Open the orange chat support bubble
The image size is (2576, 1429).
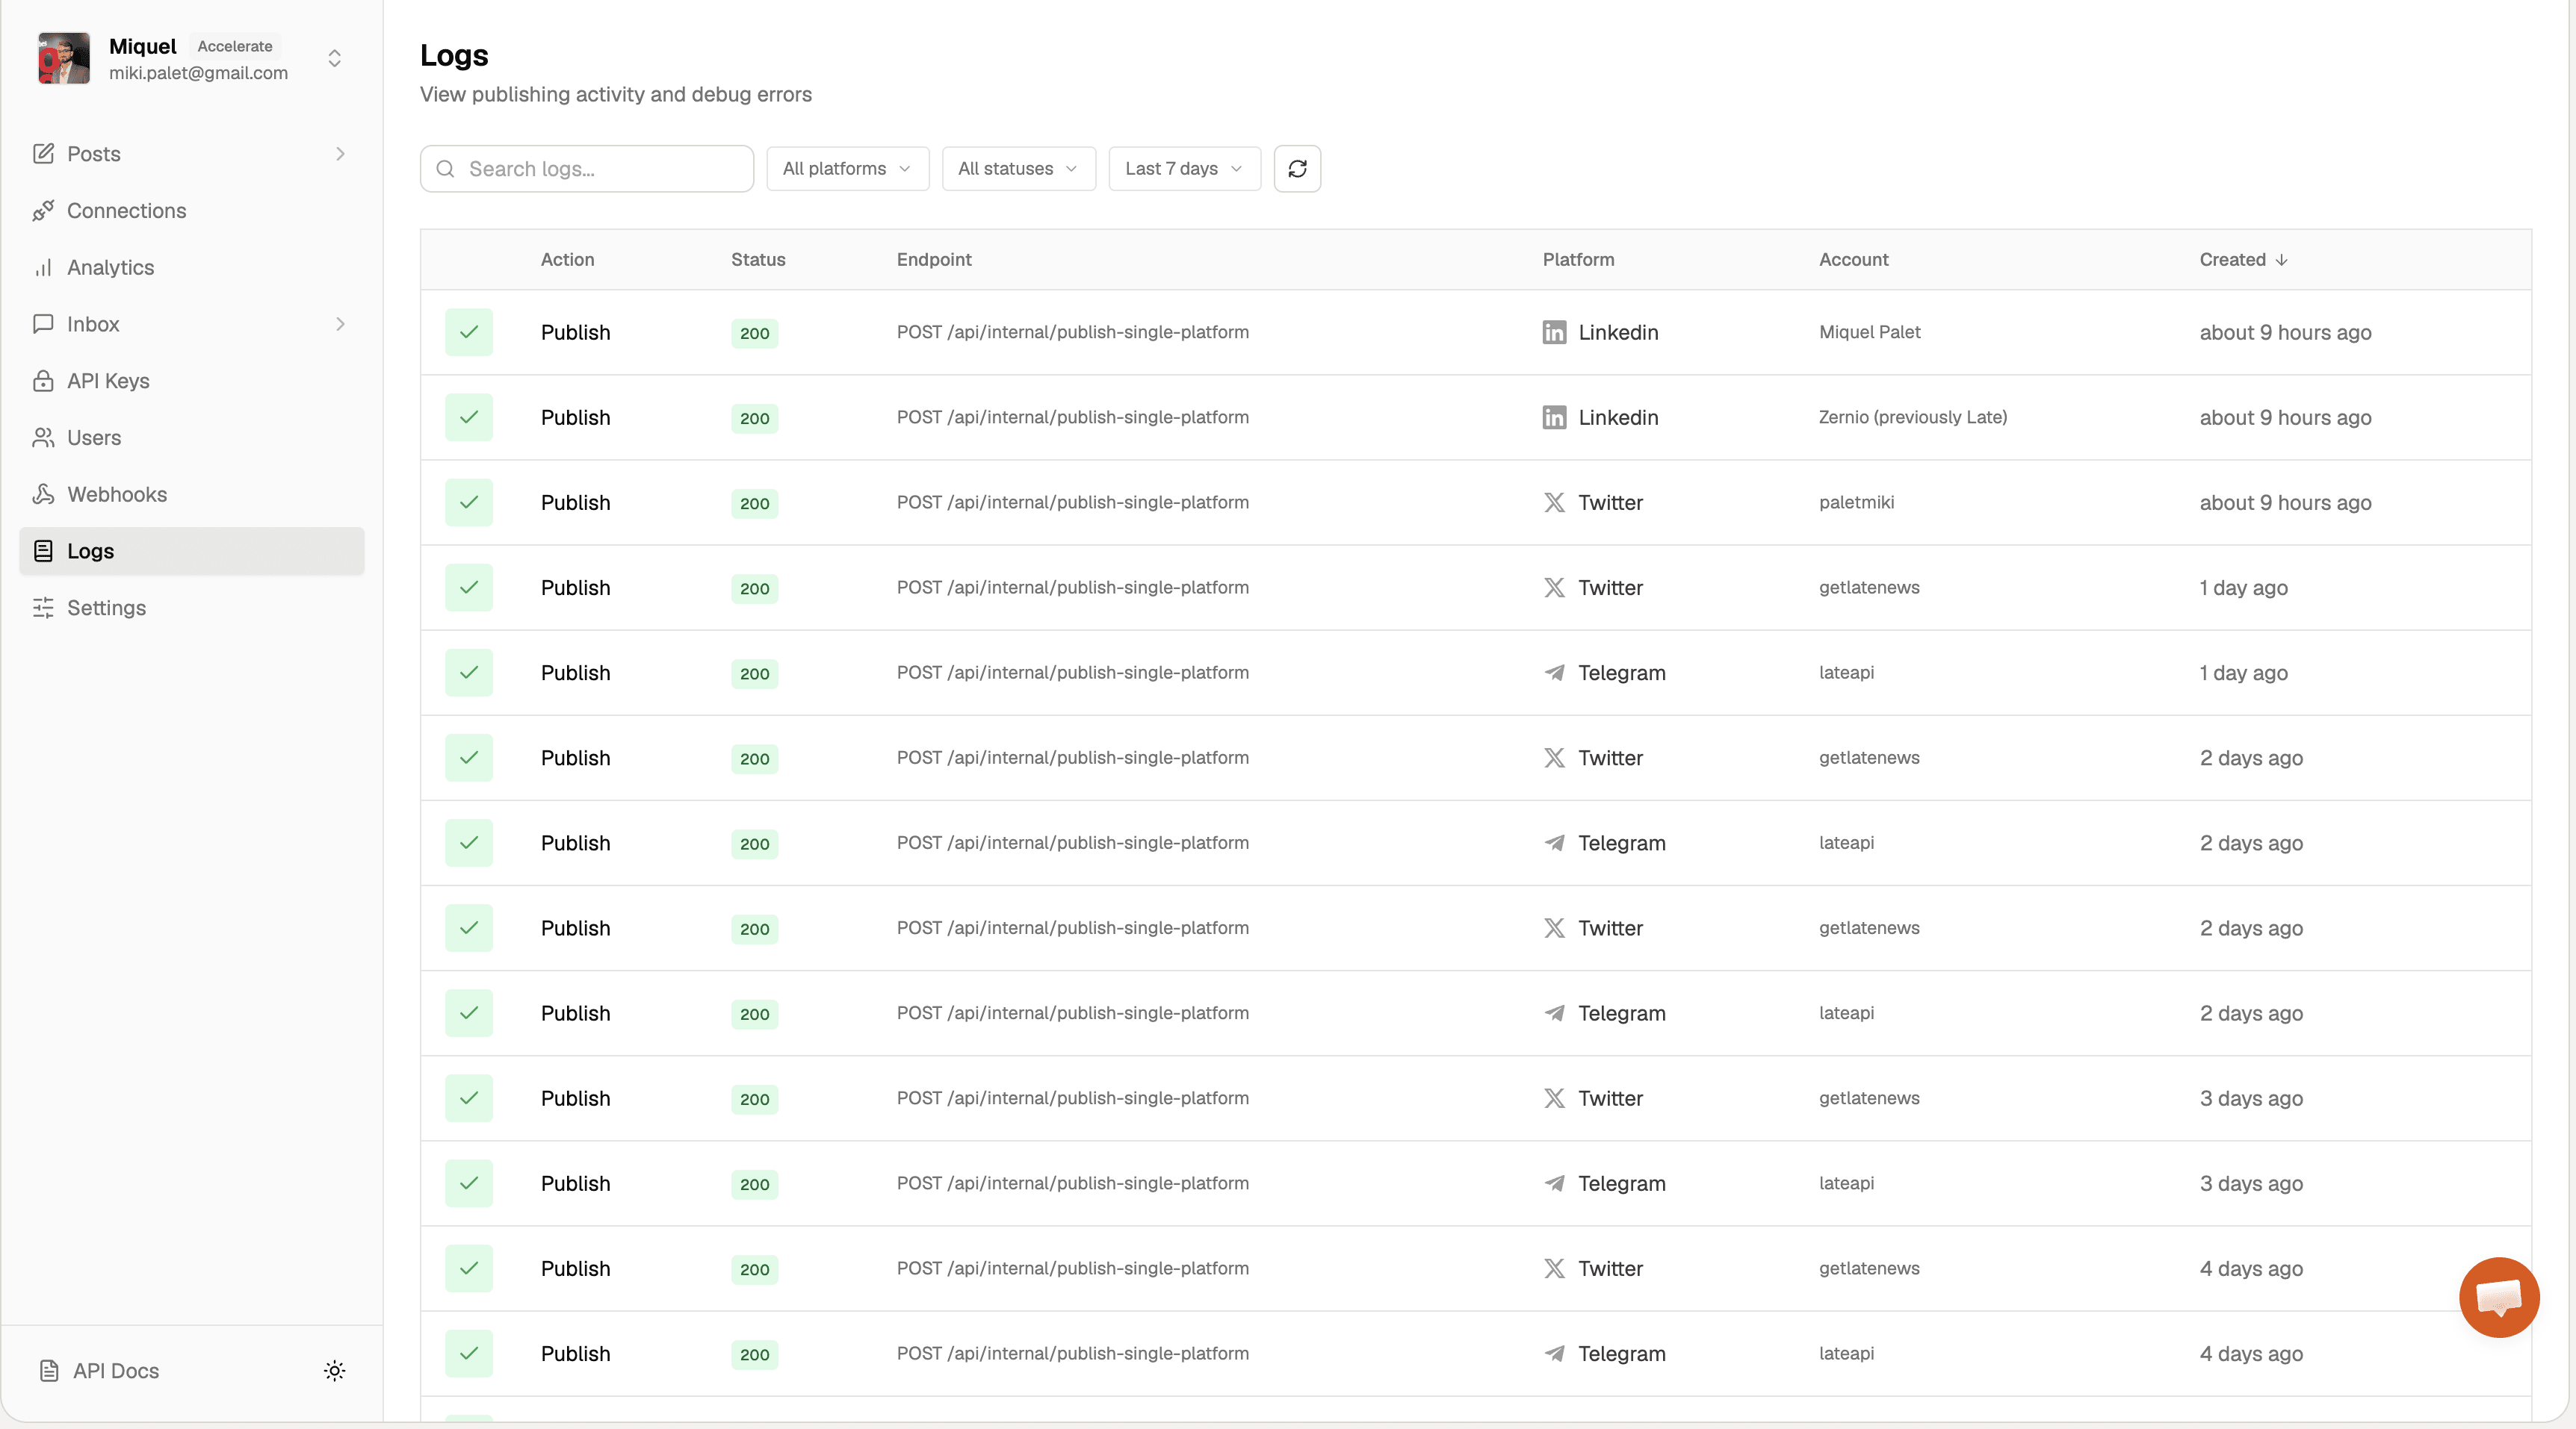(2498, 1297)
